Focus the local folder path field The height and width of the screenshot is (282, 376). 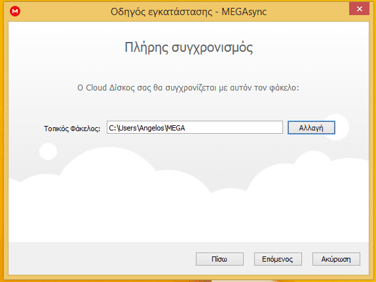pyautogui.click(x=195, y=127)
